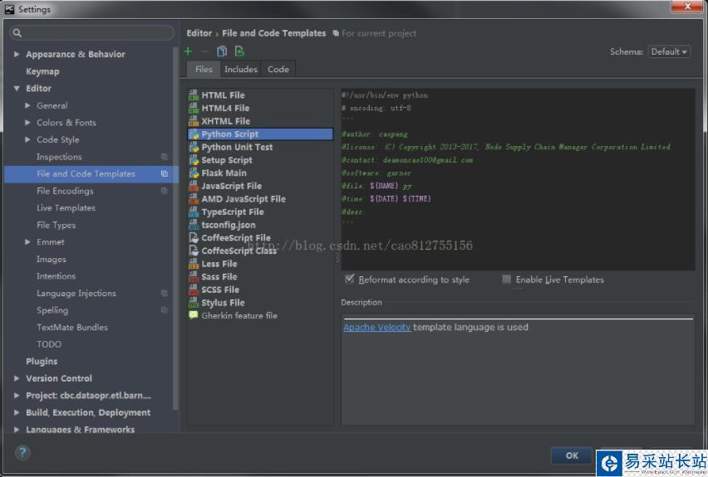Switch to the Includes tab
Screen dimensions: 708x477
[x=241, y=70]
